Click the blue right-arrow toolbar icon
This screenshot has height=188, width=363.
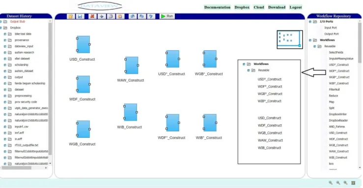click(101, 16)
